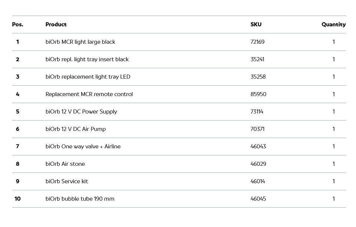Open biOrb repl. light tray insert black

point(87,59)
